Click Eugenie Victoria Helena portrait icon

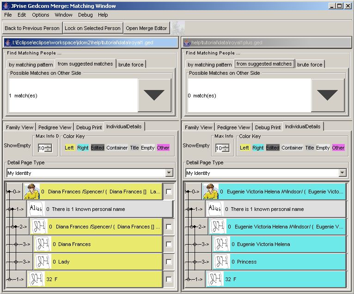[x=210, y=192]
